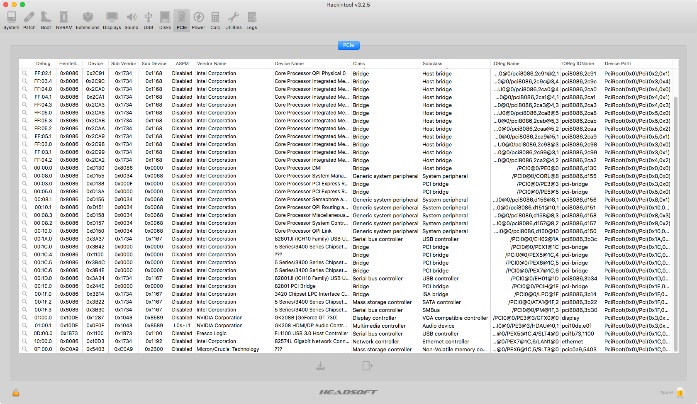Viewport: 697px width, 404px height.
Task: Click the lock icon at bottom left
Action: [16, 392]
